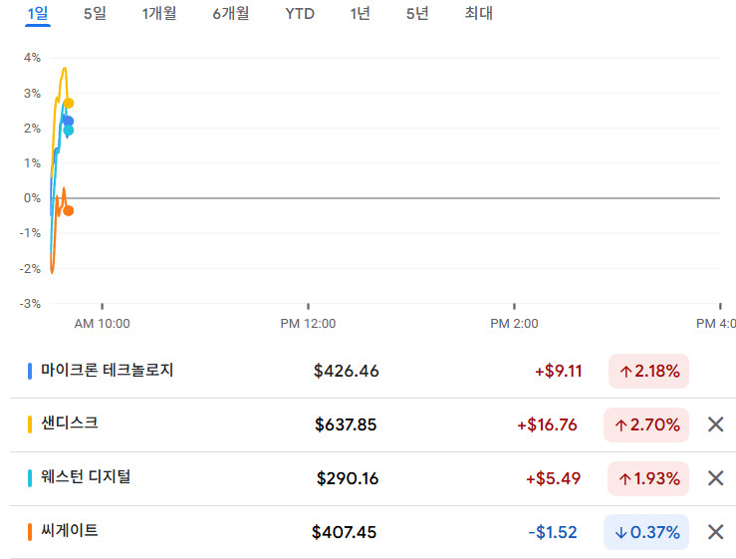
Task: Switch to the 1개월 tab
Action: click(159, 14)
